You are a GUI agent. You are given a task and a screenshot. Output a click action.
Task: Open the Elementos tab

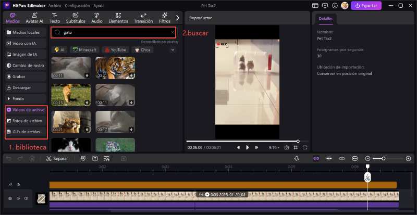[x=118, y=18]
